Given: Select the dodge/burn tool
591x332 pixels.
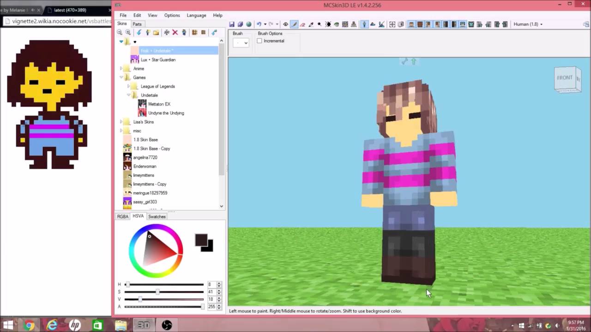Looking at the screenshot, I should tap(319, 24).
